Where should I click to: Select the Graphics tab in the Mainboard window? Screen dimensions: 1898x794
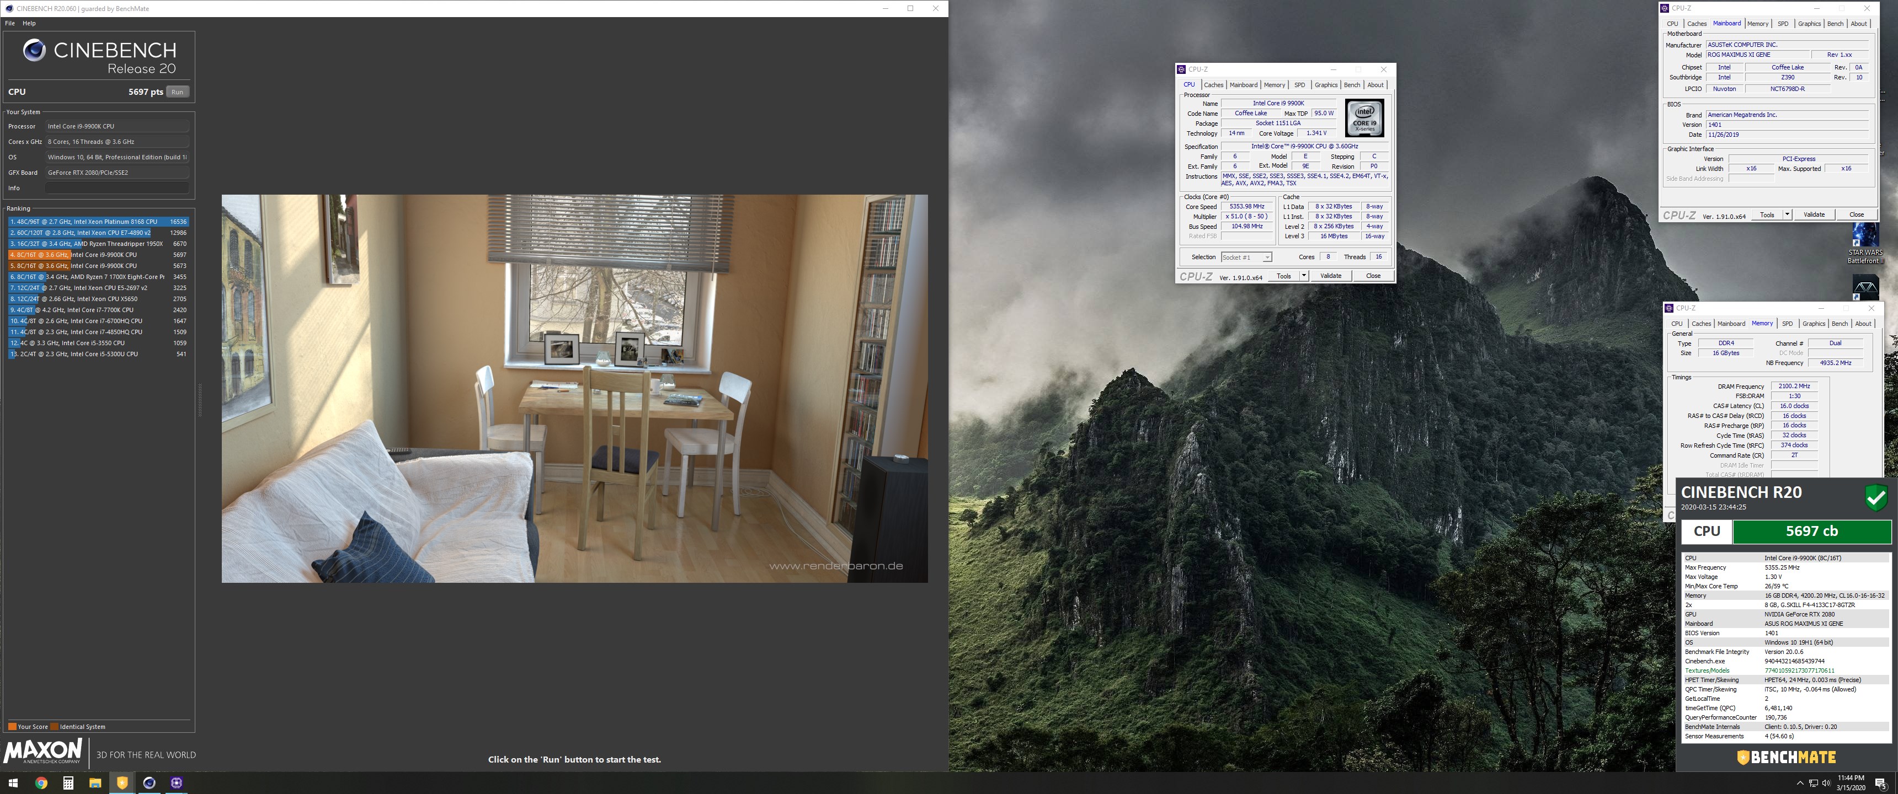click(x=1809, y=24)
